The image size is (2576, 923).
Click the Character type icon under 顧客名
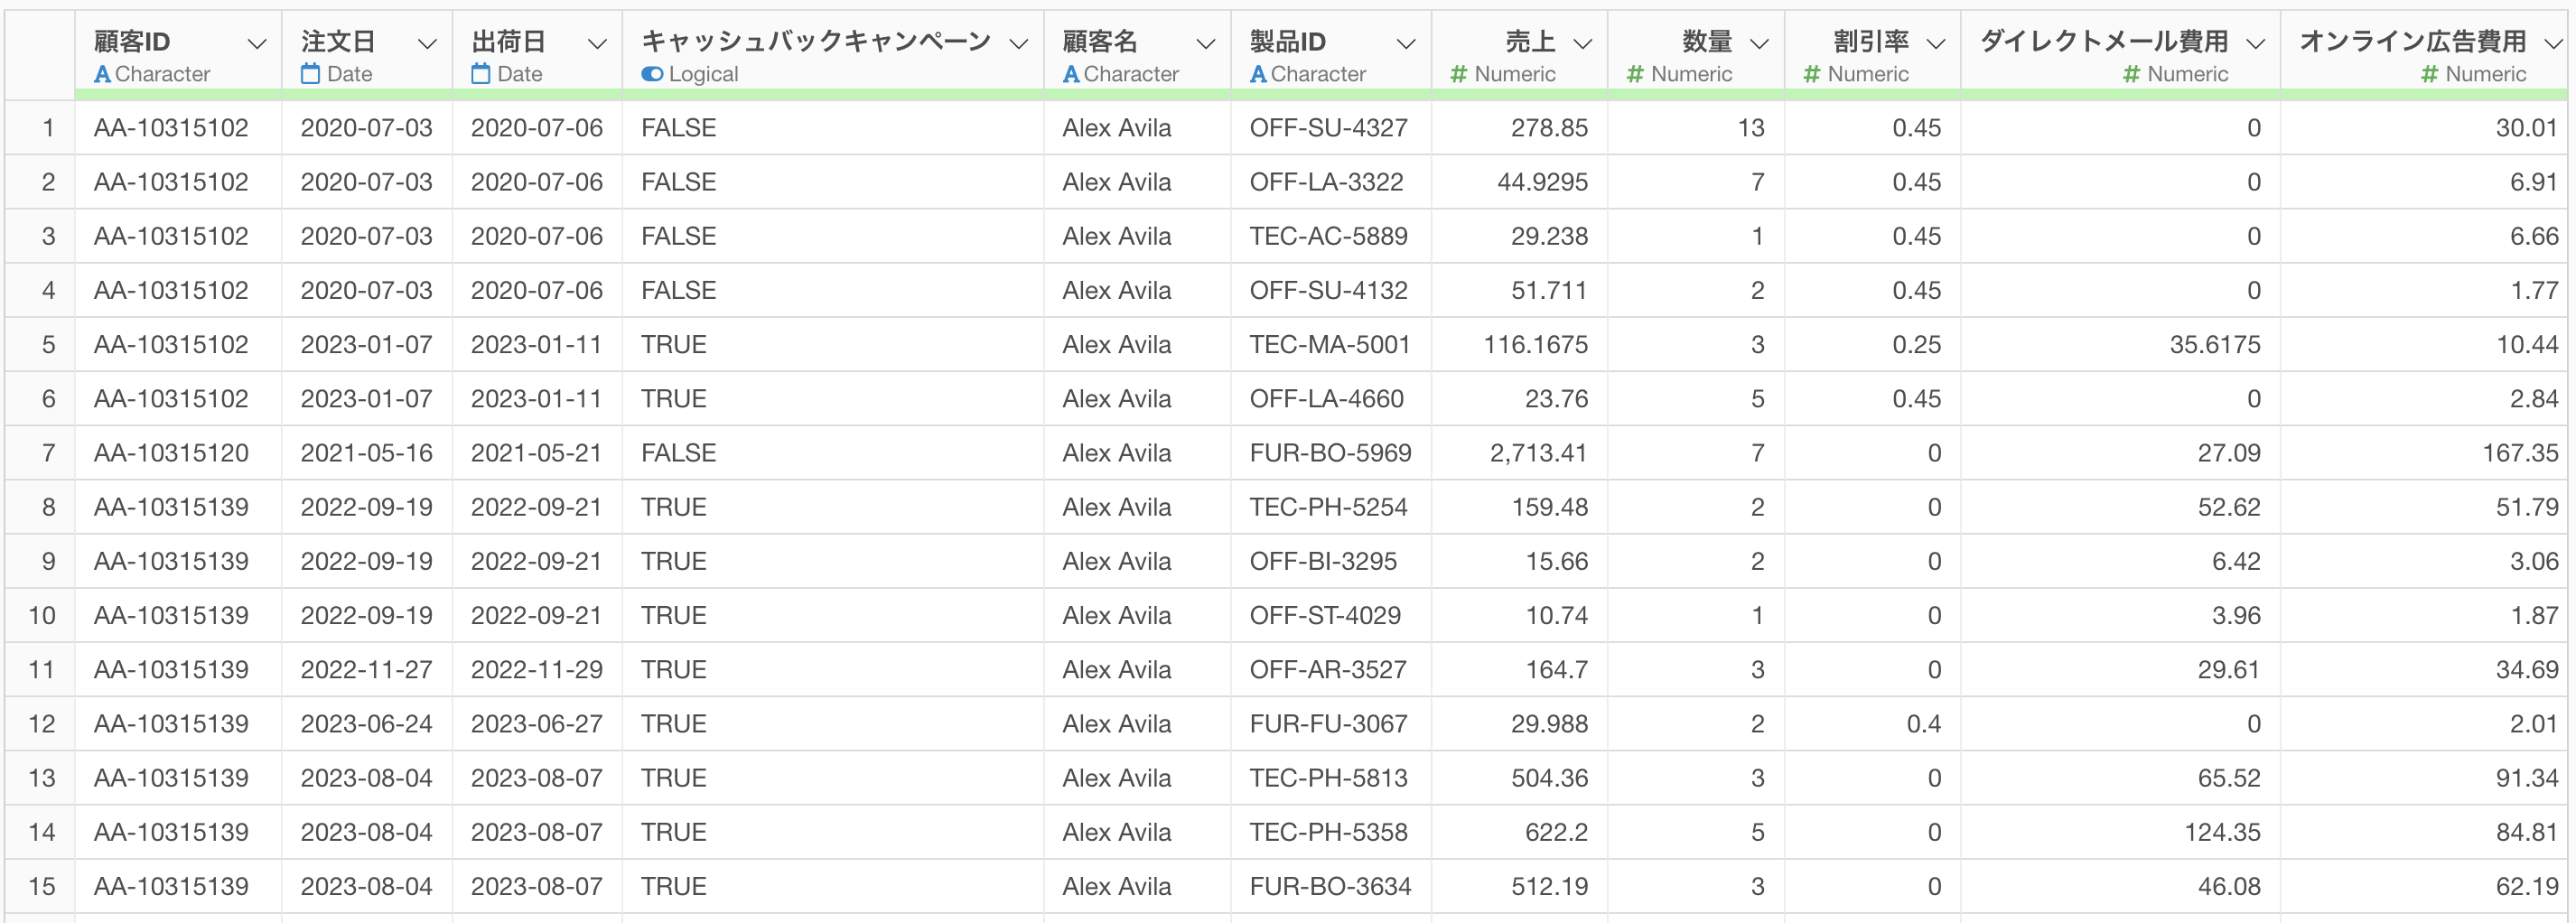tap(1071, 74)
